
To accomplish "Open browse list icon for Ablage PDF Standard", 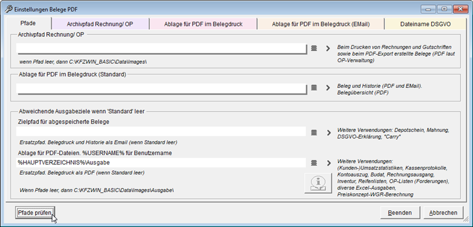I will tap(314, 88).
